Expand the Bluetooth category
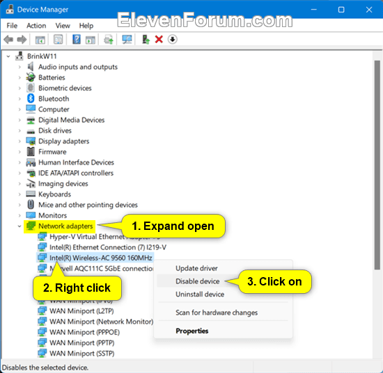383x373 pixels. point(19,99)
